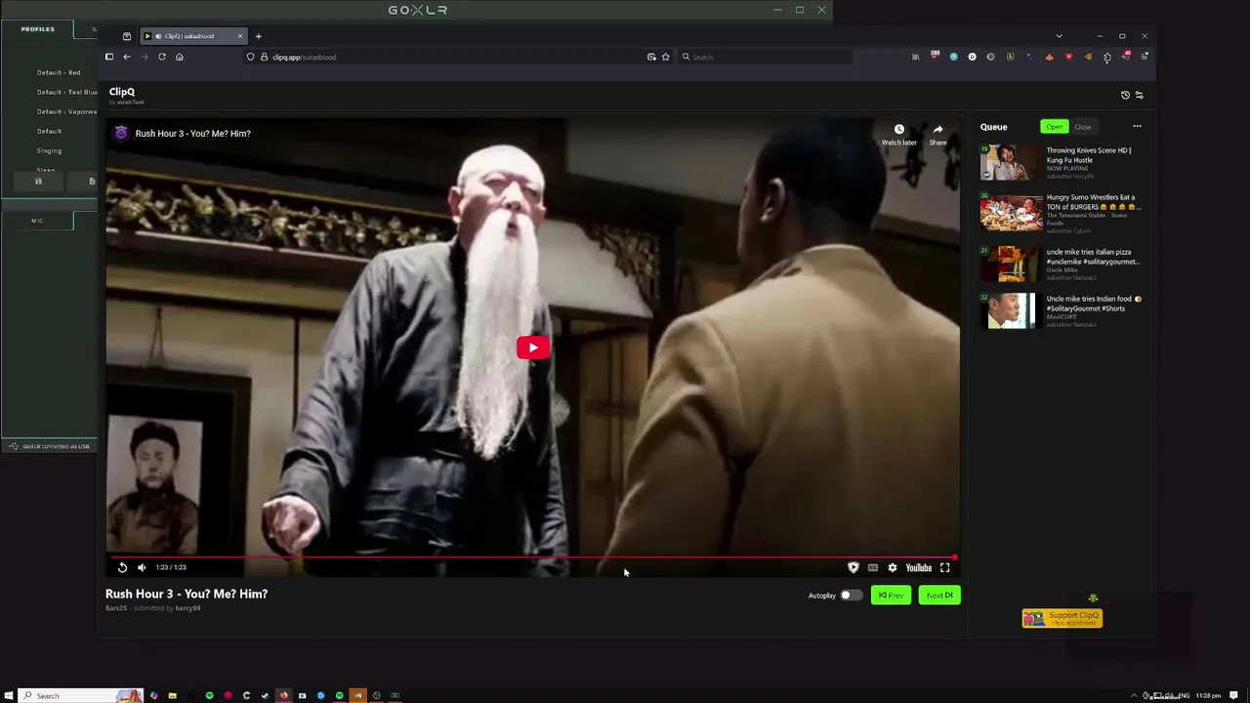Open YouTube player settings gear
Image resolution: width=1250 pixels, height=703 pixels.
892,567
